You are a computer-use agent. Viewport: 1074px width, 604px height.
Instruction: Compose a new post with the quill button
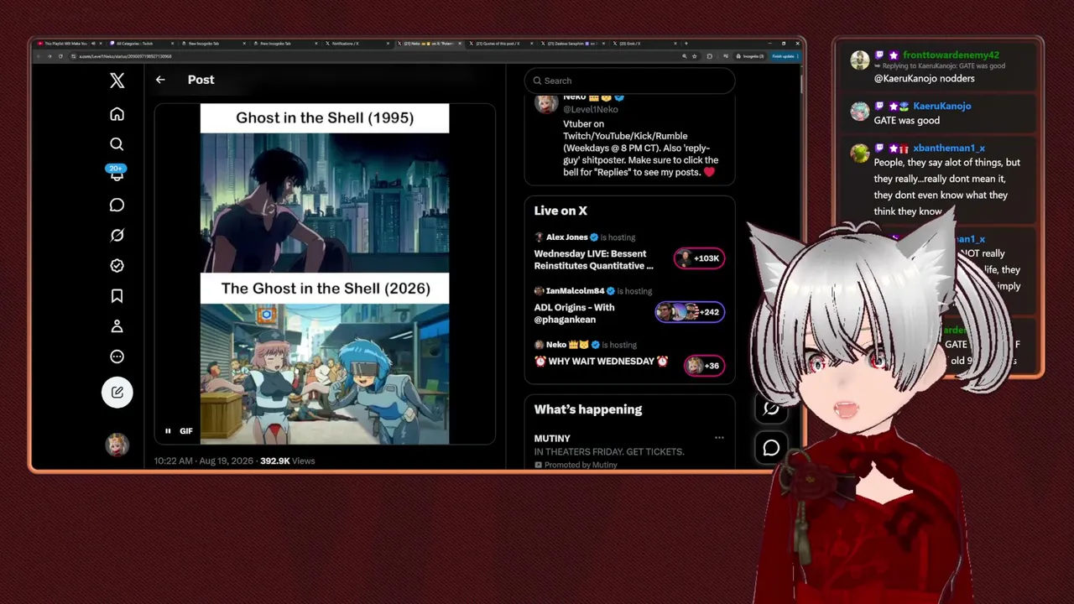pyautogui.click(x=117, y=392)
